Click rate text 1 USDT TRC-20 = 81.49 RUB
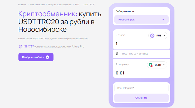This screenshot has width=195, height=108. pyautogui.click(x=135, y=54)
